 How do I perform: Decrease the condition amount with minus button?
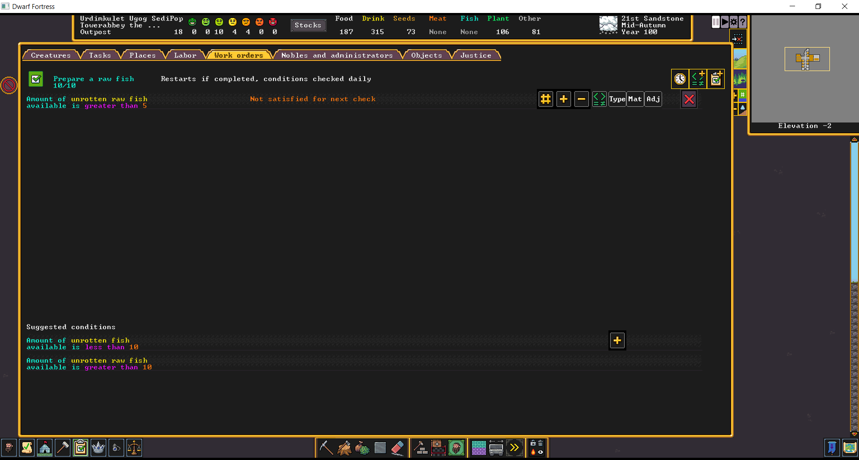[582, 99]
